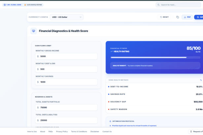Open the Contact Us link

[107, 131]
